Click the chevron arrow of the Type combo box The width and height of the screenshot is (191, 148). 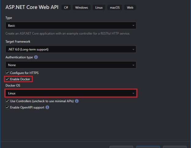[133, 26]
